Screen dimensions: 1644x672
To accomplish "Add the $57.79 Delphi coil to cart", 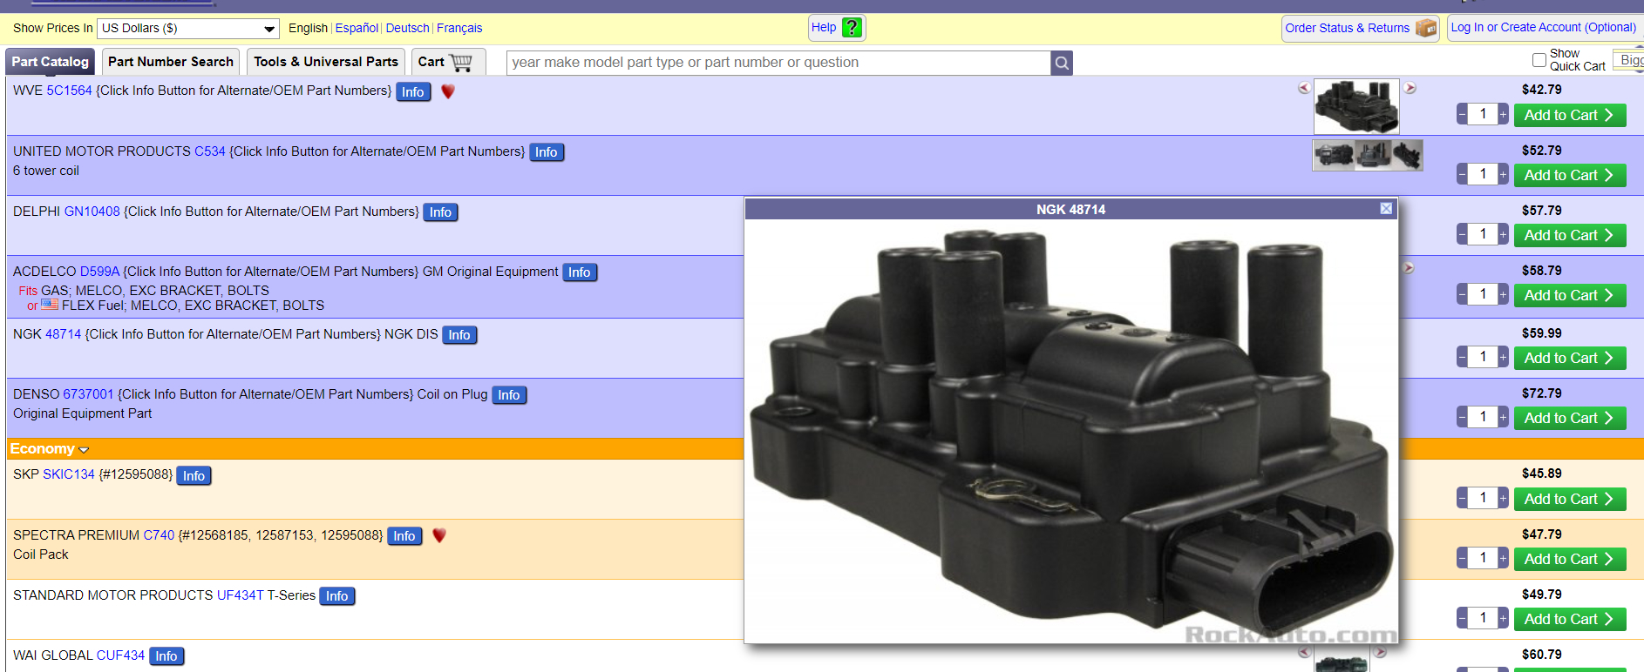I will click(x=1570, y=235).
